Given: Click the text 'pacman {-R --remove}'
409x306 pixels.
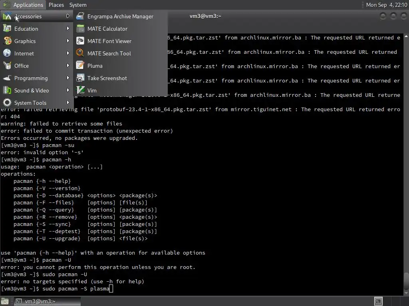Looking at the screenshot, I should [46, 217].
